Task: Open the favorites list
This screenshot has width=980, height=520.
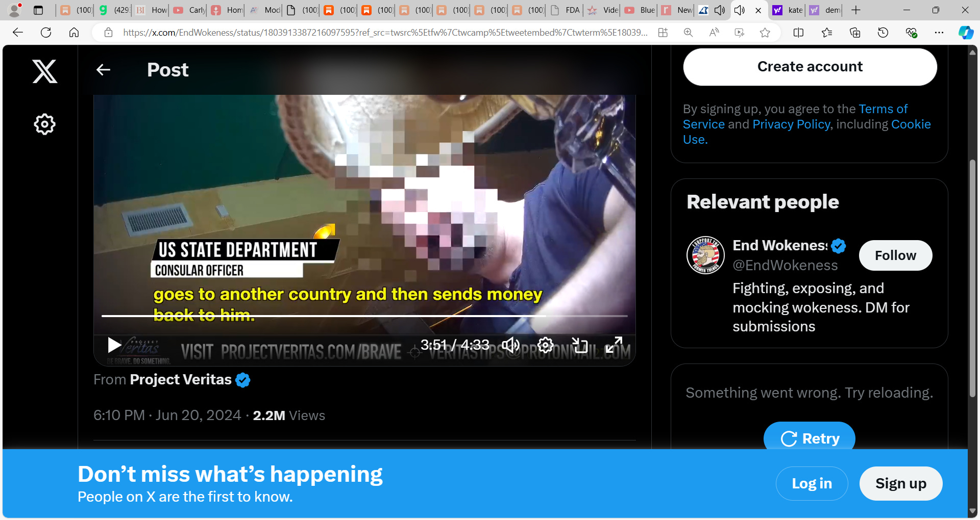Action: (x=827, y=33)
